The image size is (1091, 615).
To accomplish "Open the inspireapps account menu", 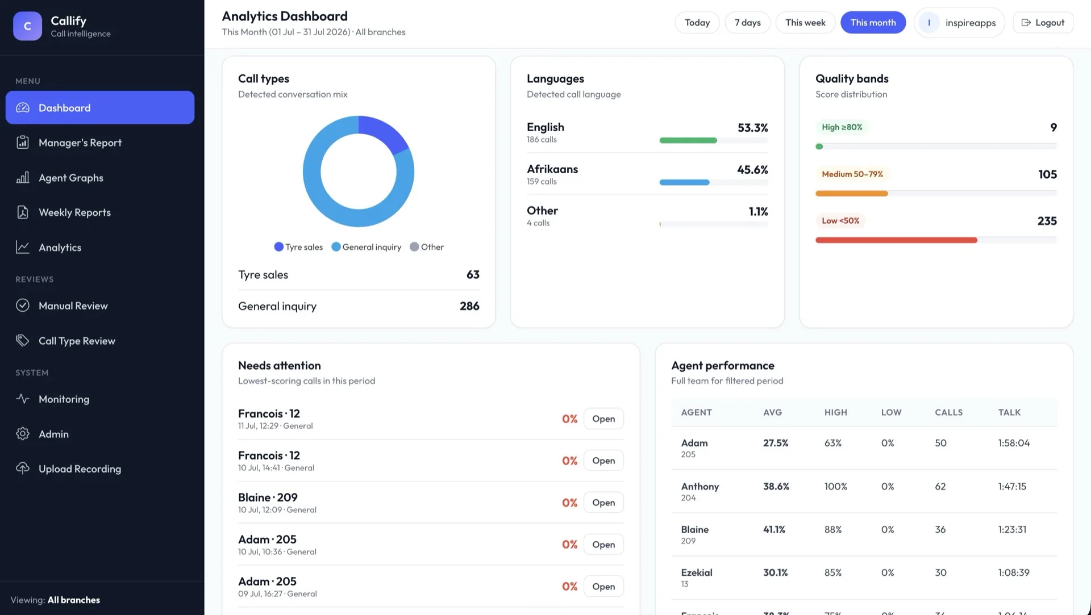I will 959,23.
